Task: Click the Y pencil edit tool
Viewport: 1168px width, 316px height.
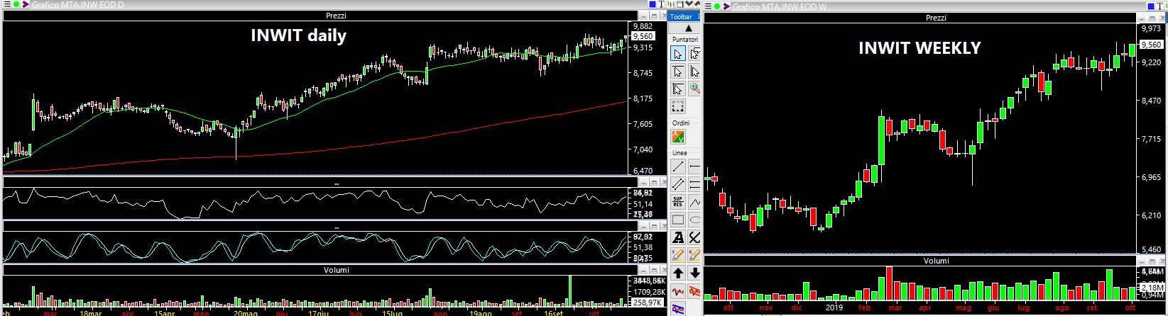Action: (x=678, y=255)
